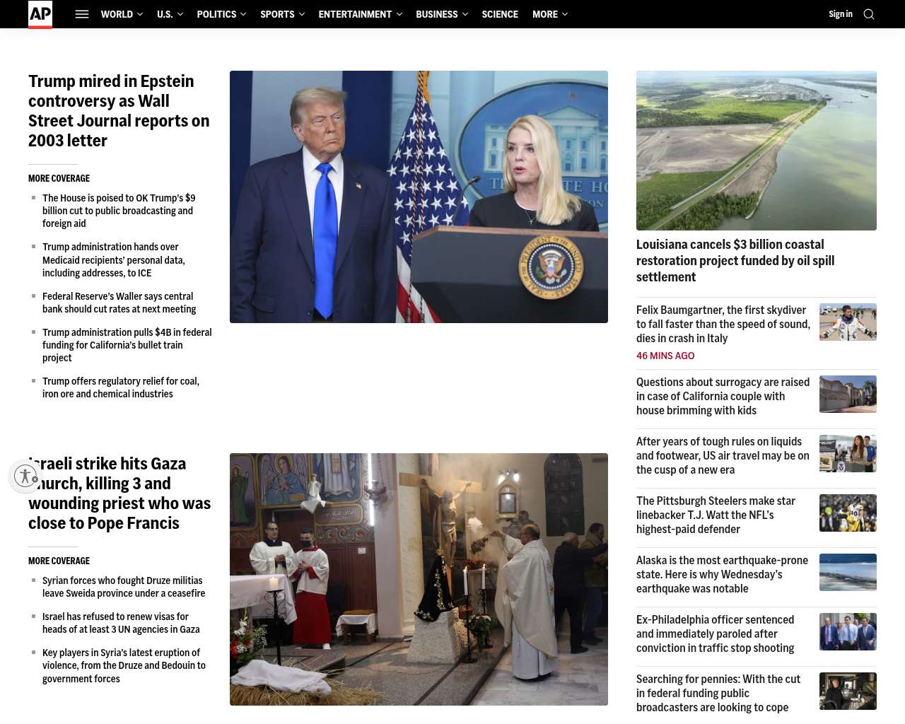The width and height of the screenshot is (905, 724).
Task: Expand the Sports dropdown chevron
Action: coord(302,14)
